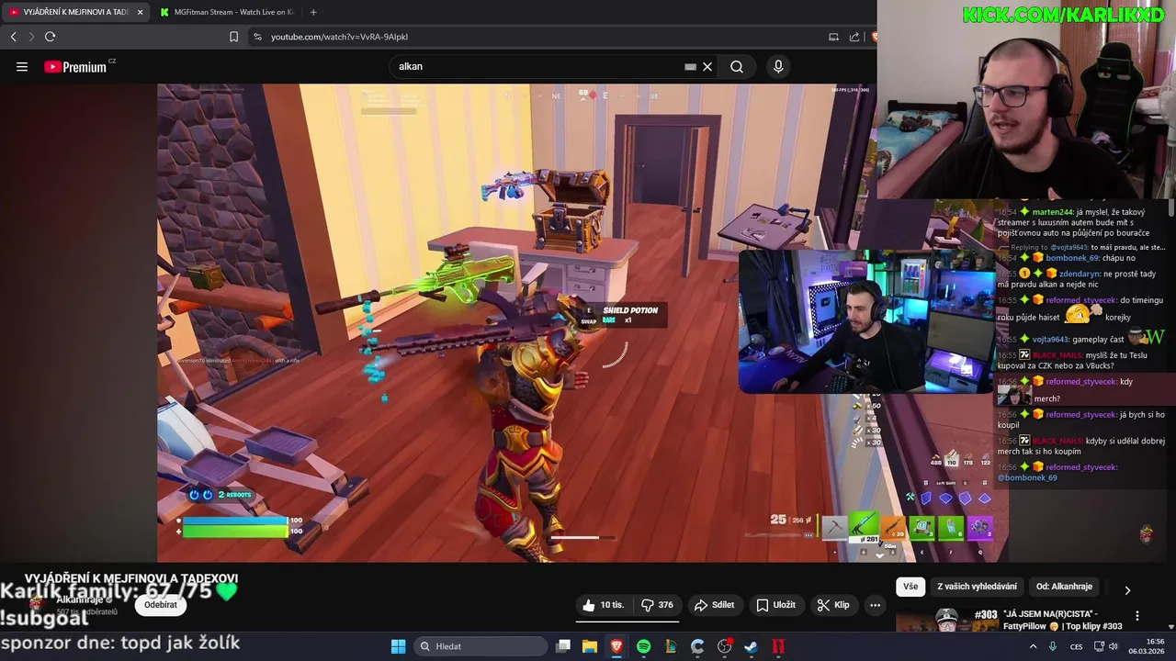Image resolution: width=1176 pixels, height=661 pixels.
Task: Open the red game icon on taskbar
Action: click(x=778, y=646)
